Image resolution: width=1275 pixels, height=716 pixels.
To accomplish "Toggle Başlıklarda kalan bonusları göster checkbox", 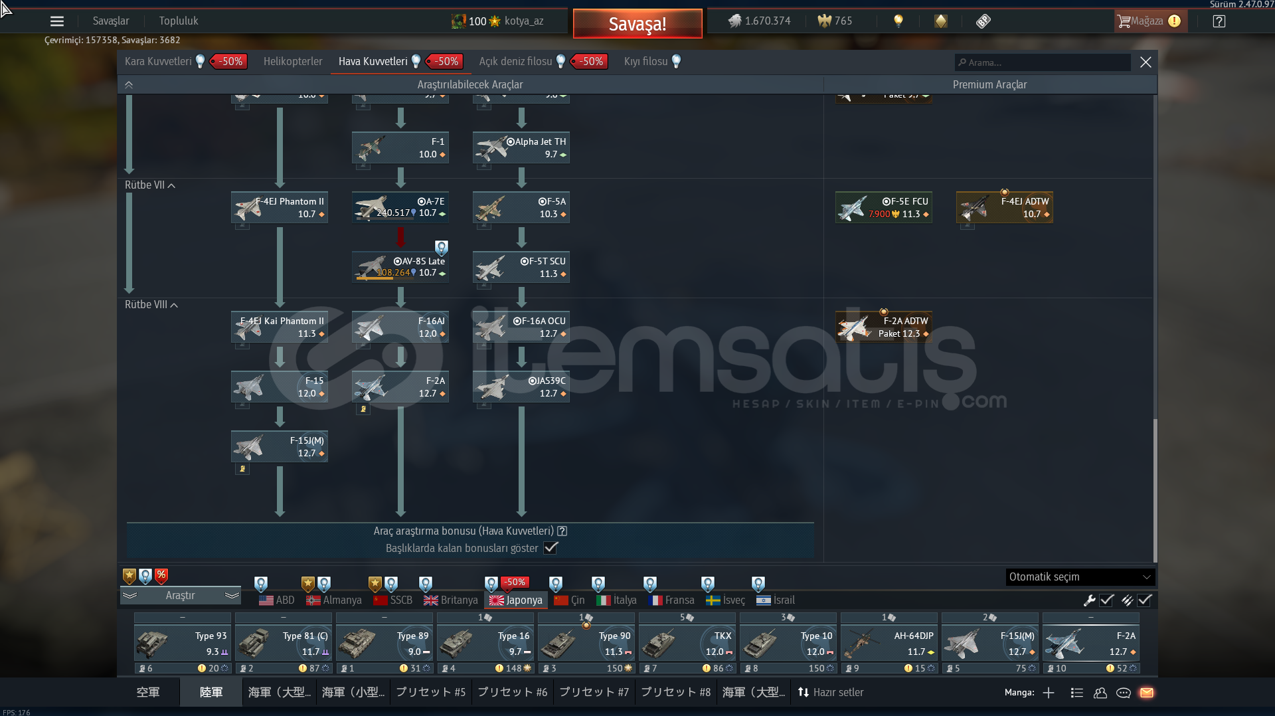I will (x=551, y=548).
